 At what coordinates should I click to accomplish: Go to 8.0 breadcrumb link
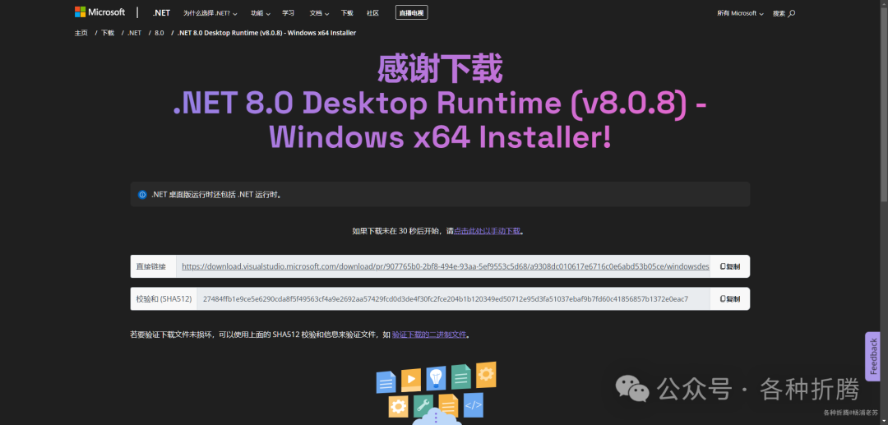tap(160, 33)
